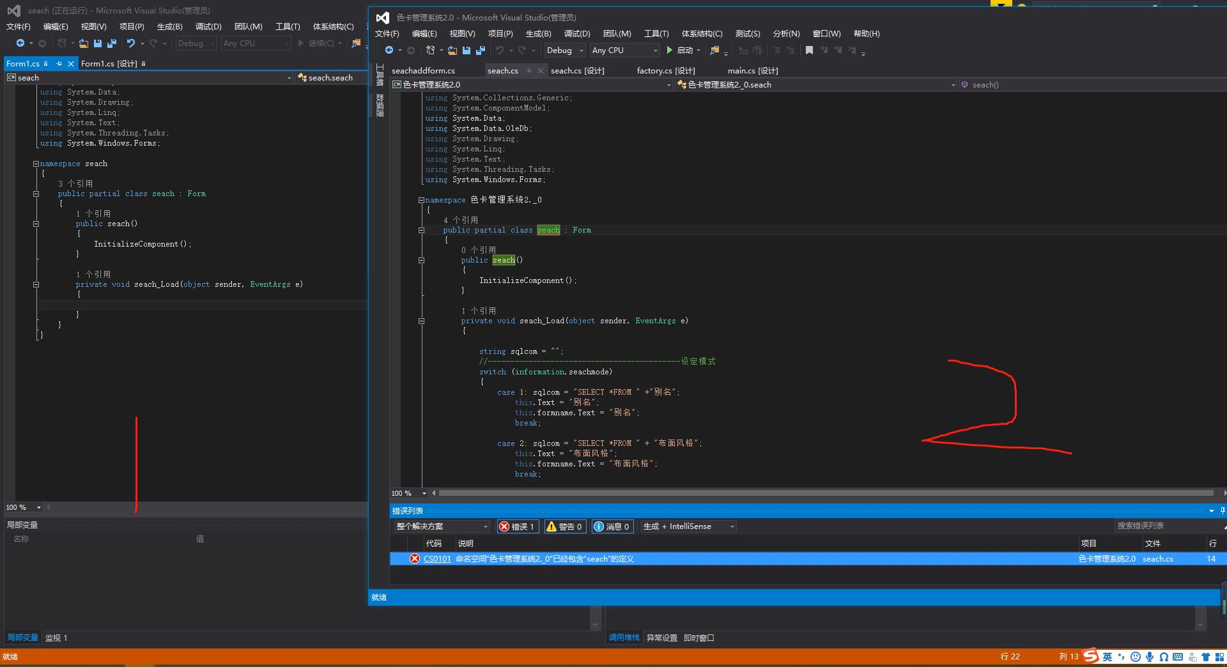1227x667 pixels.
Task: Click Find in Files icon in back window
Action: coord(356,43)
